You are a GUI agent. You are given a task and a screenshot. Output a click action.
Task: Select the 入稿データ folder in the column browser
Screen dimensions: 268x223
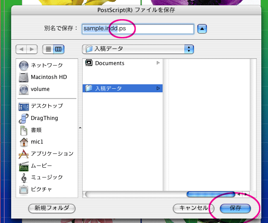pyautogui.click(x=122, y=88)
